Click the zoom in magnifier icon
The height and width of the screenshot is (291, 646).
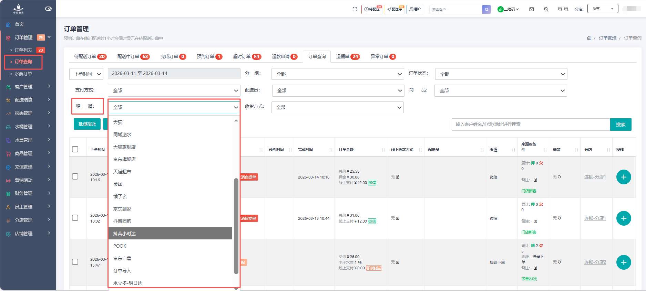click(x=566, y=9)
